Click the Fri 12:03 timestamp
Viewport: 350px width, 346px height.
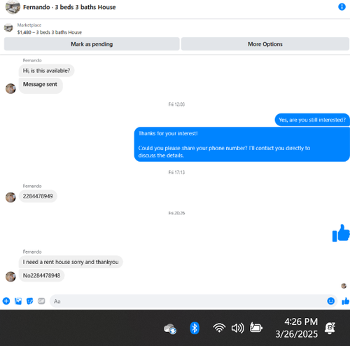pos(176,104)
